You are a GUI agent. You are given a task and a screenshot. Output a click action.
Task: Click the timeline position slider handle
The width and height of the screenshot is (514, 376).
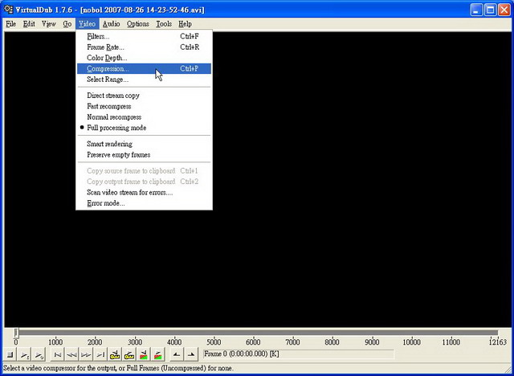pyautogui.click(x=16, y=333)
